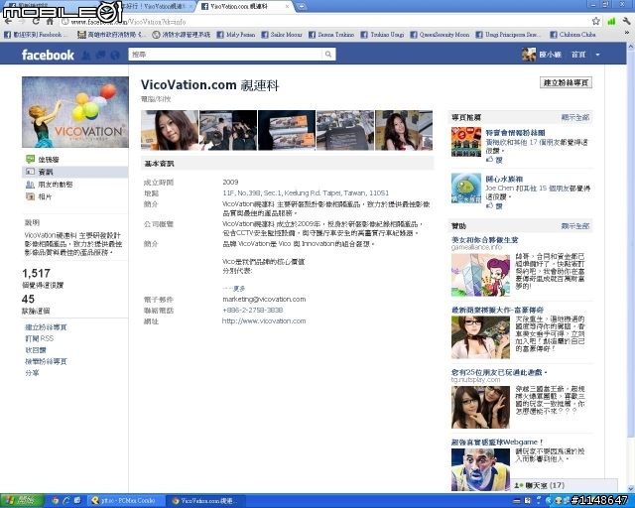Select the friends activity sidebar item
The image size is (635, 508).
[x=75, y=185]
